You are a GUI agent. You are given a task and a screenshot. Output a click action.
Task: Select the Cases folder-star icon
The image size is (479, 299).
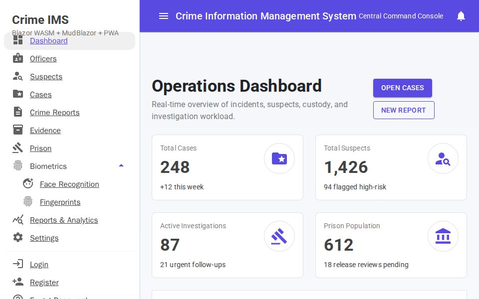pos(18,94)
